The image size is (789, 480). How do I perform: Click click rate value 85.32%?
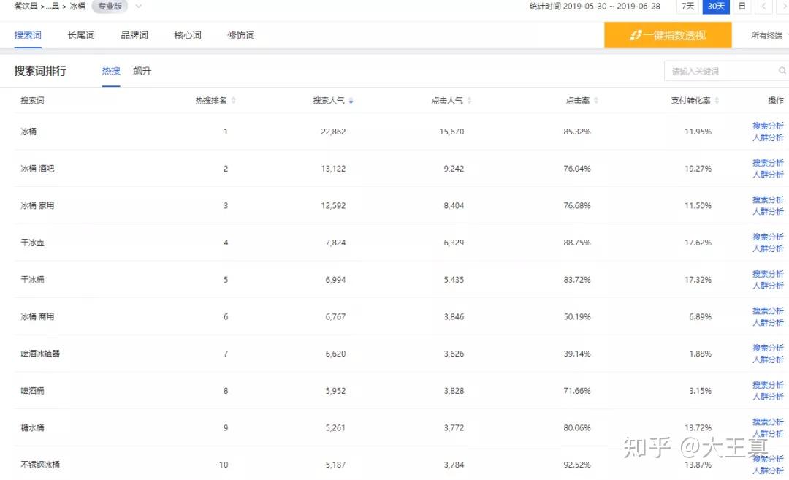point(577,132)
